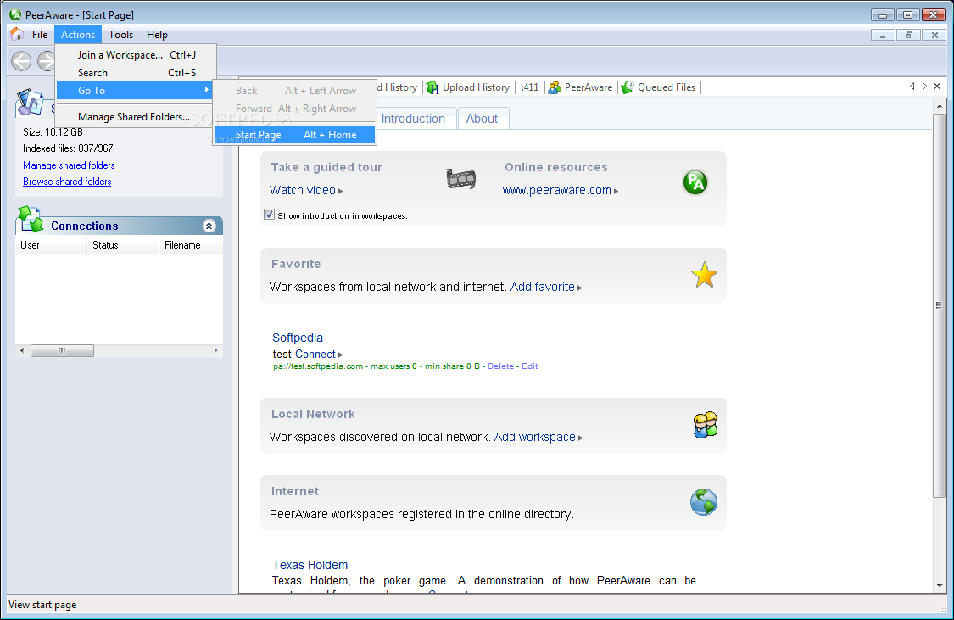
Task: Click the Indexed files: 837/967 text
Action: point(68,148)
